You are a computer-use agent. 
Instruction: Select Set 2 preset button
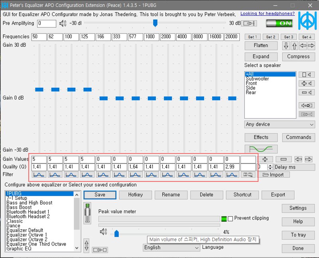pos(271,37)
